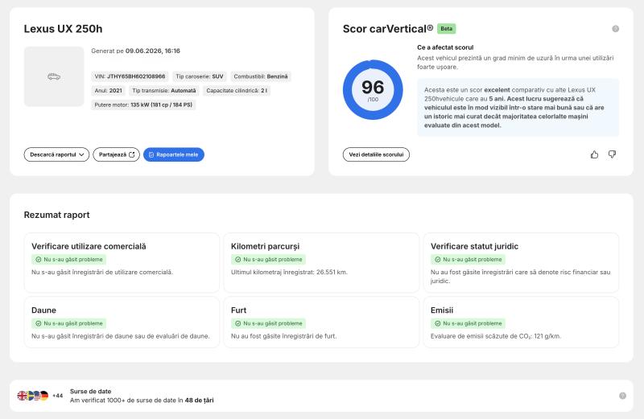This screenshot has height=419, width=644.
Task: Click Ultimul kilometraj înregistrat text
Action: tap(289, 272)
